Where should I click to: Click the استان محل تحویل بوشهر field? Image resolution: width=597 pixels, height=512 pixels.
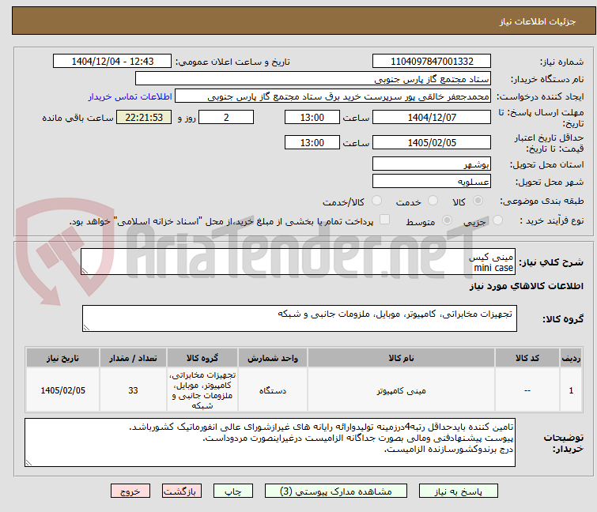click(x=432, y=164)
